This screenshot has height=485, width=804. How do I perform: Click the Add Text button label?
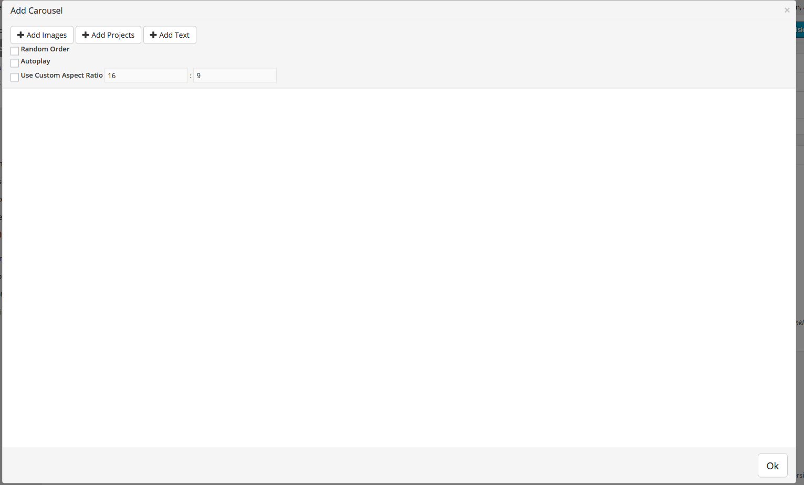coord(174,35)
